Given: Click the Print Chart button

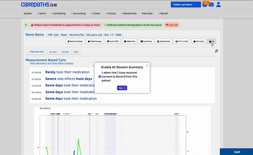Looking at the screenshot, I should click(181, 41).
